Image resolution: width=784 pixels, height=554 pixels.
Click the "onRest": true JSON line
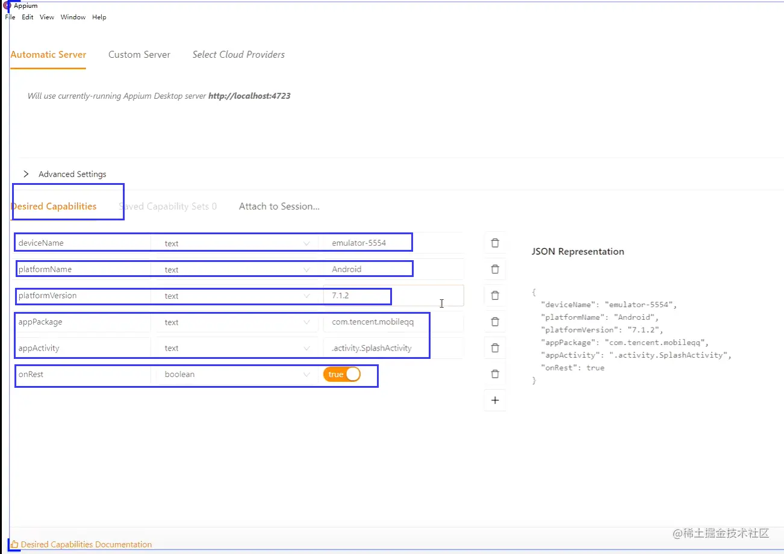click(x=573, y=367)
